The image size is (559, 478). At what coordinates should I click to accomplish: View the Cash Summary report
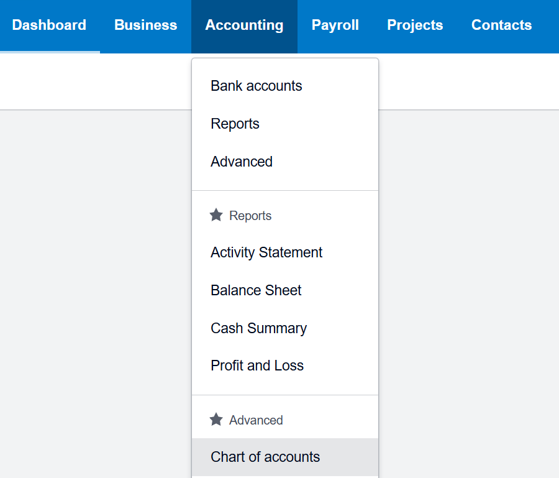258,328
